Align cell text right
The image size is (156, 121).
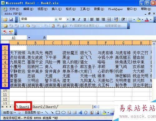point(103,19)
